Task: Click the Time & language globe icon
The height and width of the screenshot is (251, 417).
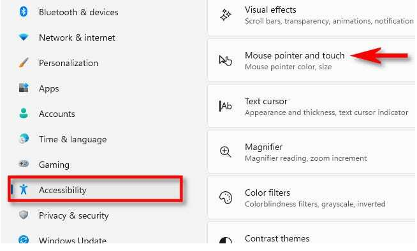Action: pos(24,139)
